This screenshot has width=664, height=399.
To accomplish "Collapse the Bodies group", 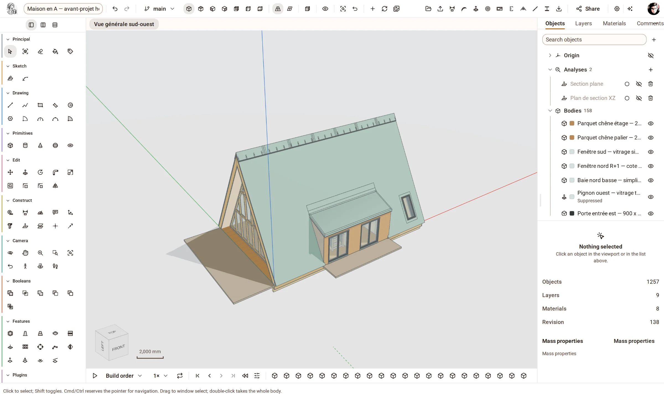I will [x=550, y=111].
